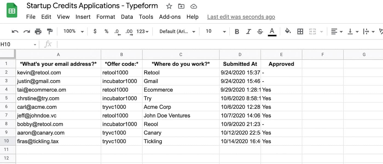Open the 'Last edit was seconds ago' link
Viewport: 383px width, 164px height.
241,17
